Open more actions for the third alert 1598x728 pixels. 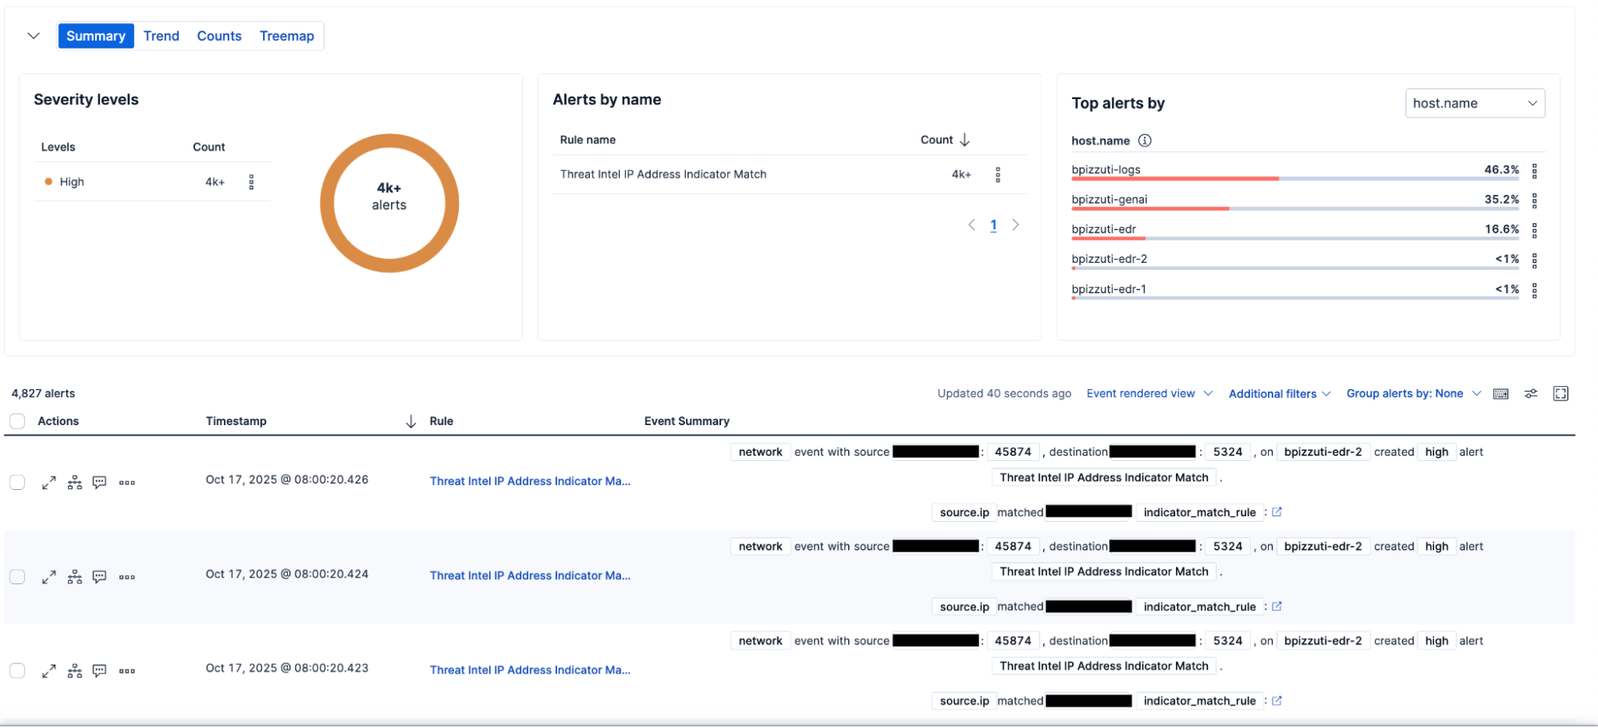[126, 670]
